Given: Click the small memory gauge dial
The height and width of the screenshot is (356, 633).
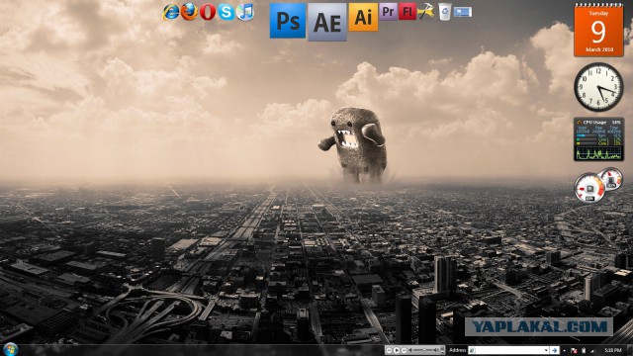Looking at the screenshot, I should [611, 178].
